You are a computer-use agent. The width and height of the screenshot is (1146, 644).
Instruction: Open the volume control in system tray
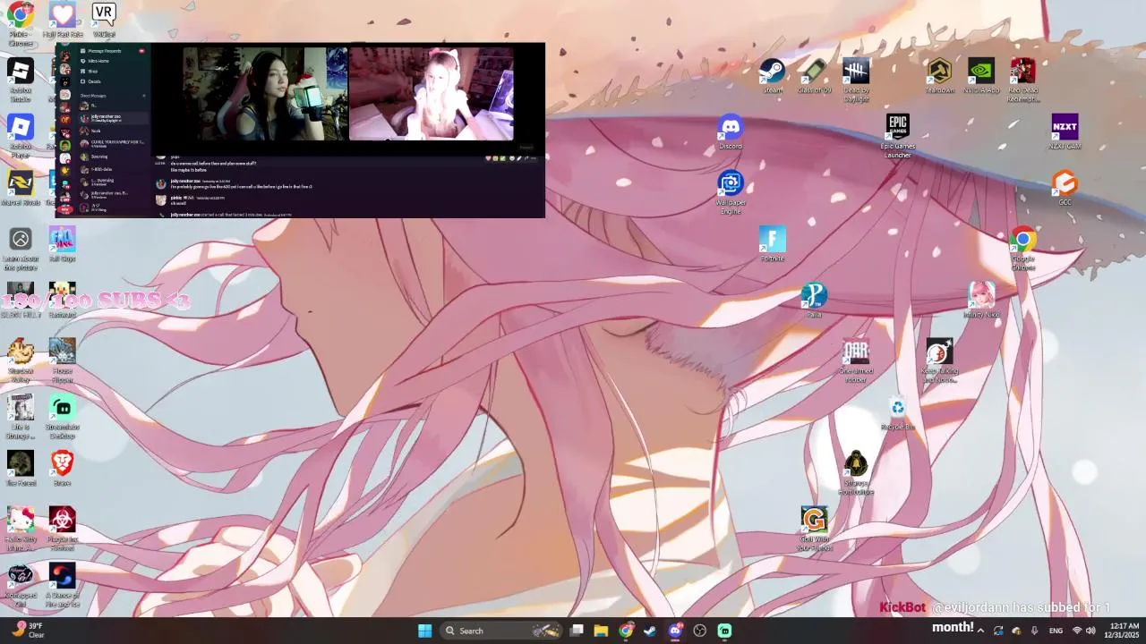1090,631
